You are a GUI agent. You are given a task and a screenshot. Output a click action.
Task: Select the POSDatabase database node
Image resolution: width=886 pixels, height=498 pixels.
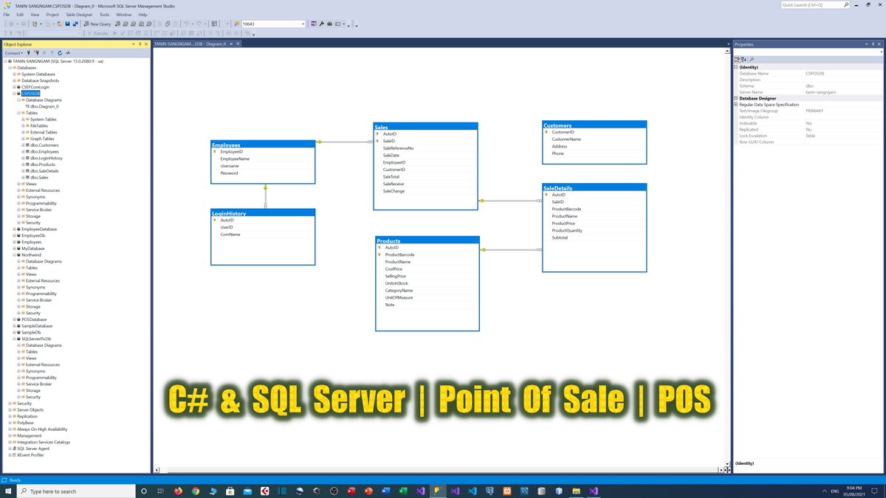[x=33, y=319]
